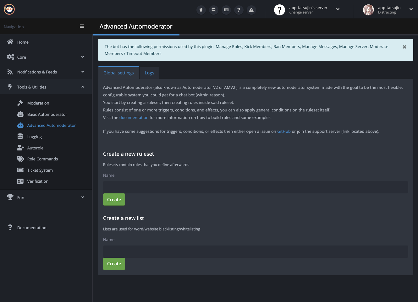
Task: Switch to the Logs tab
Action: [x=149, y=73]
